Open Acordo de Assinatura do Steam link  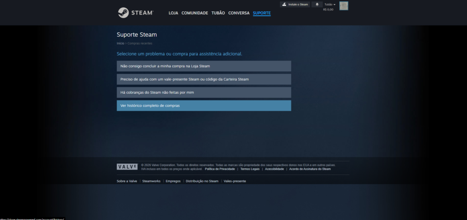(x=310, y=169)
